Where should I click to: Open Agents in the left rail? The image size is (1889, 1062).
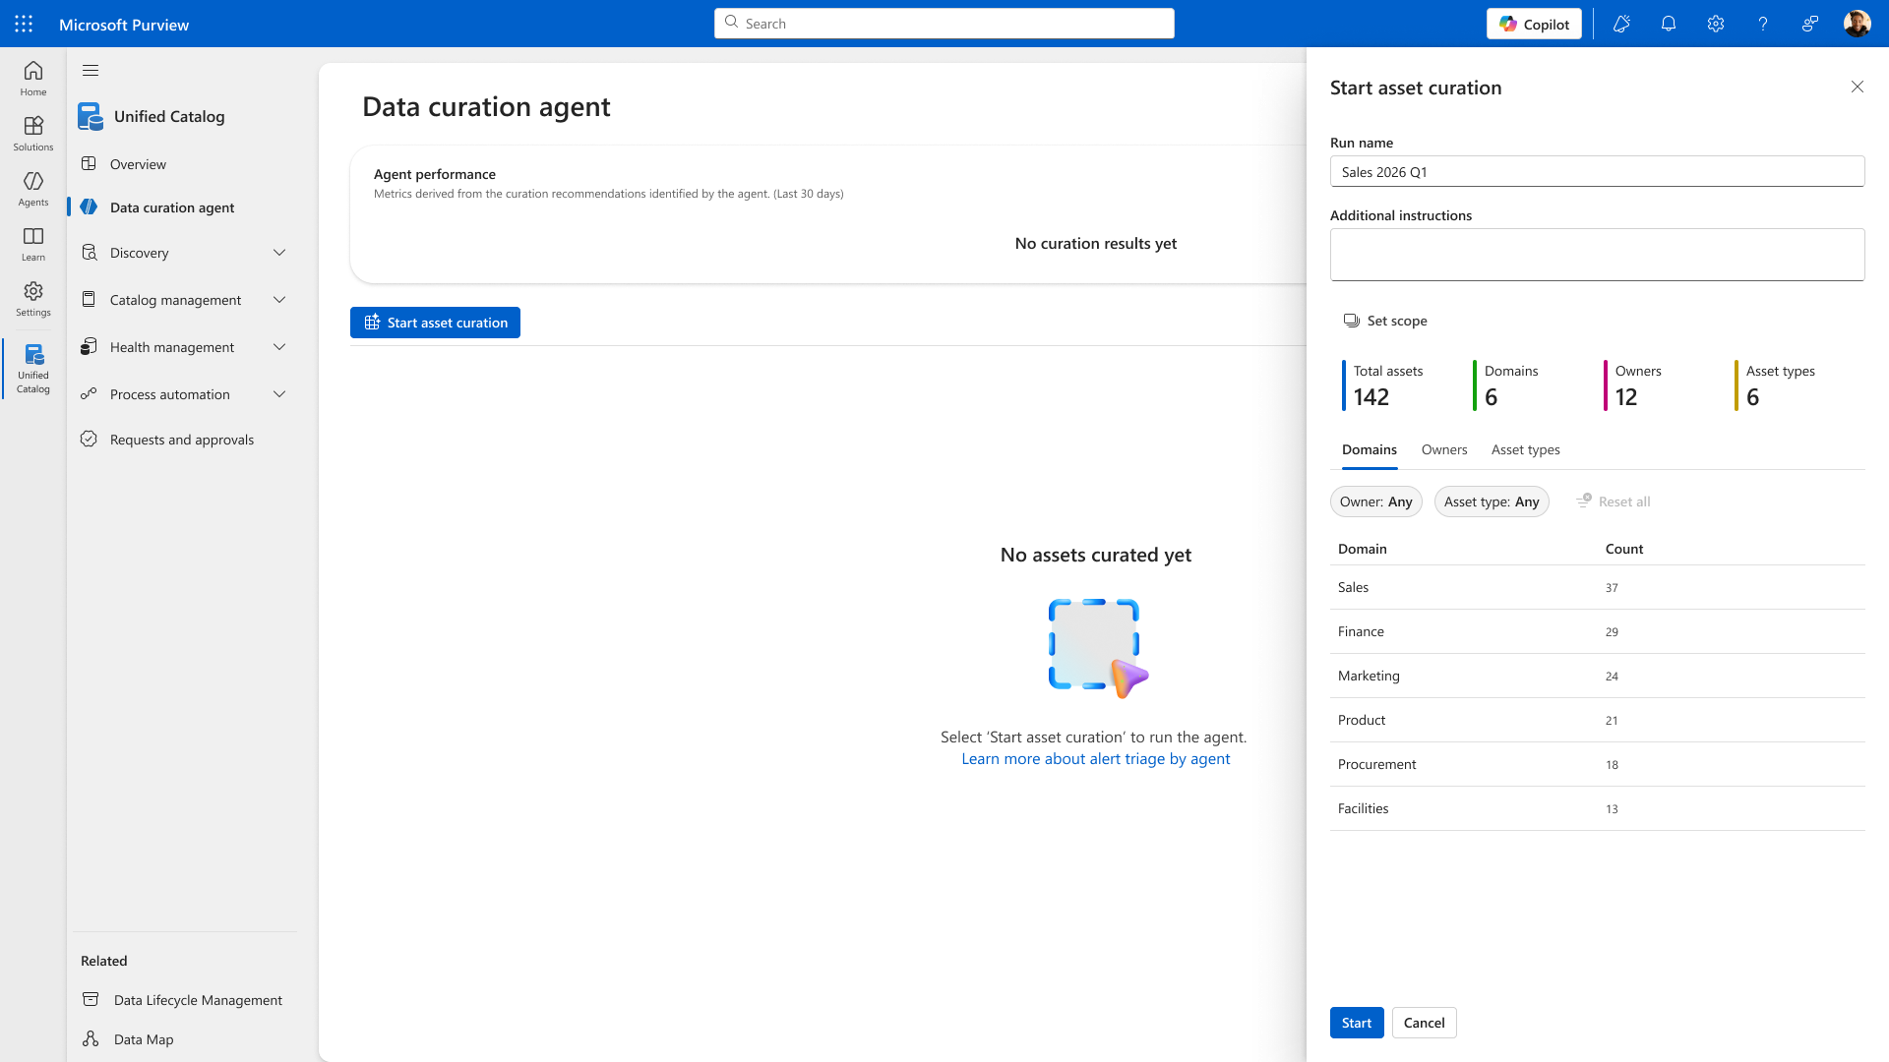click(33, 189)
